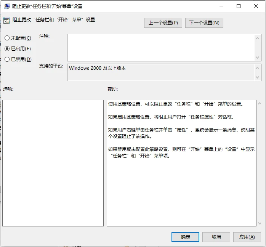Set the policy to 已禁用

pos(7,59)
